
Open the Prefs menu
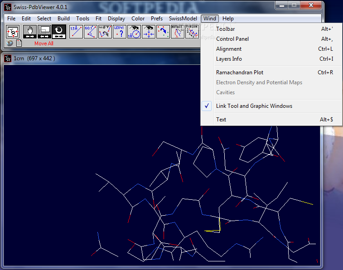point(157,19)
